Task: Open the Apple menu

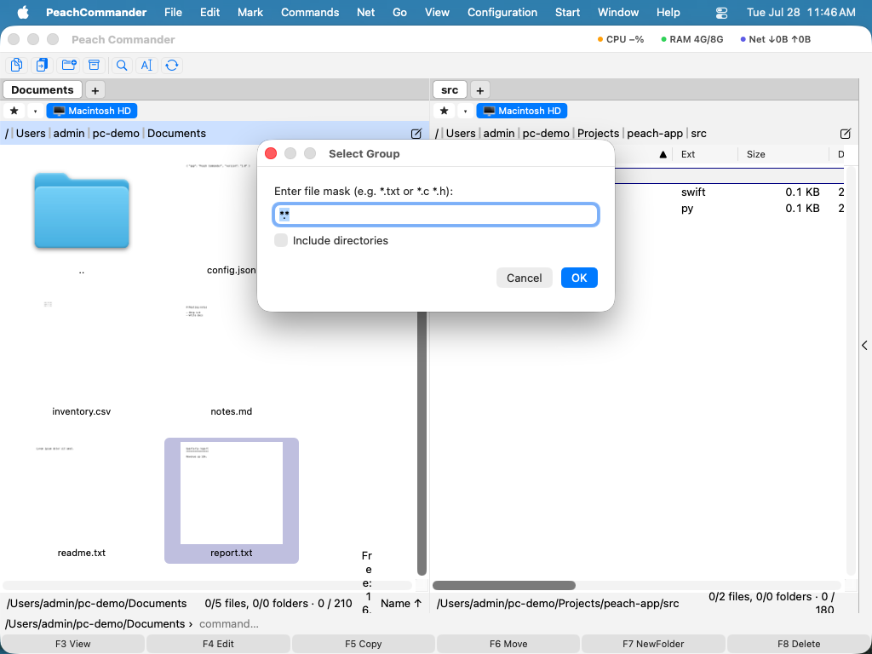Action: (23, 12)
